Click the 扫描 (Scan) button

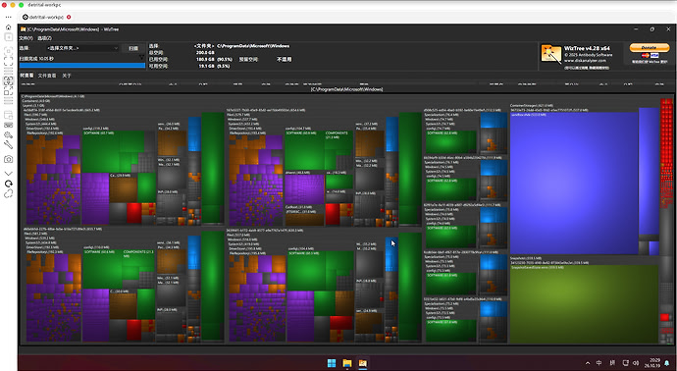[133, 48]
